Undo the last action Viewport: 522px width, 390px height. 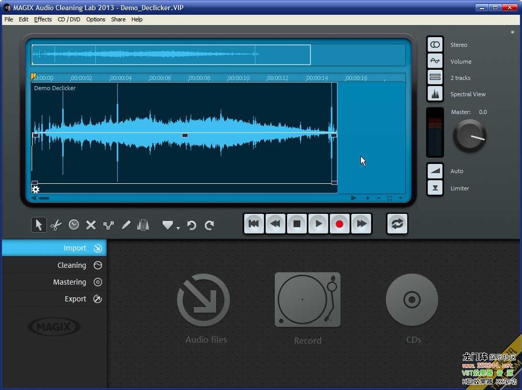[x=192, y=226]
